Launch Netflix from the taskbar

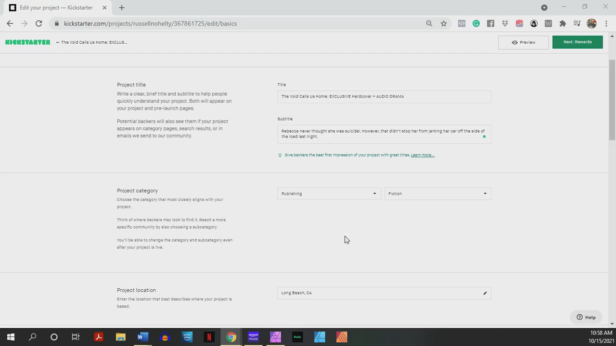tap(209, 337)
